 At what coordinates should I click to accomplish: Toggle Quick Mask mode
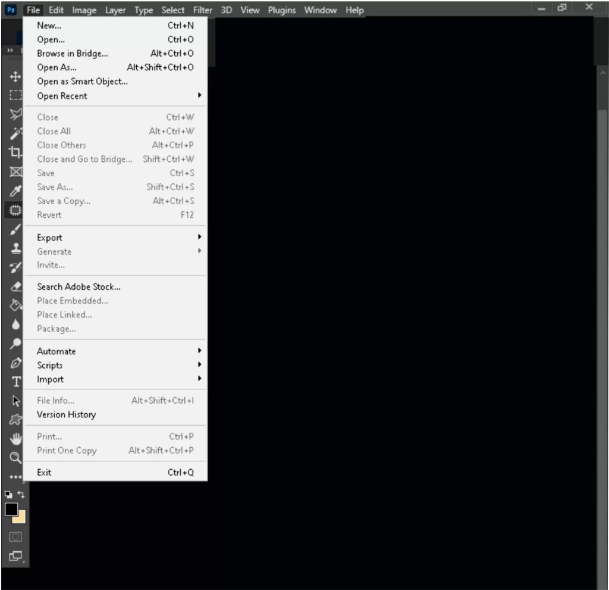point(15,537)
